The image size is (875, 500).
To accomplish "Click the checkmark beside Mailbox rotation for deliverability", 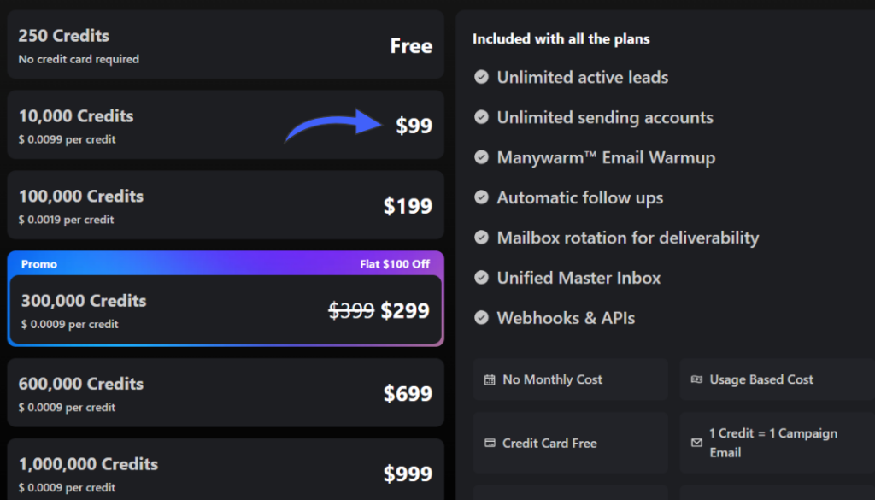I will [x=481, y=238].
